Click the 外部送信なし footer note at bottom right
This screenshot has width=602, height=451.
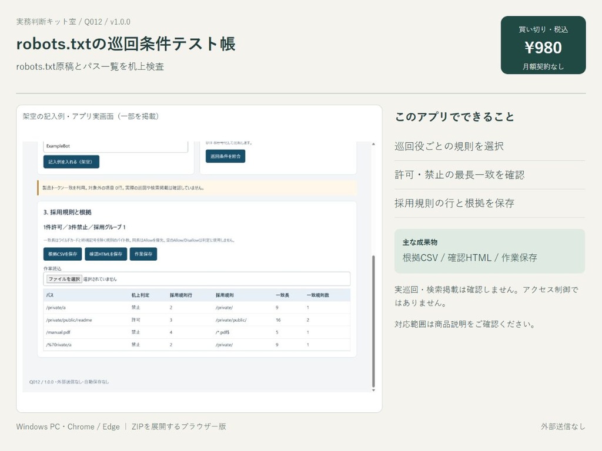click(563, 426)
